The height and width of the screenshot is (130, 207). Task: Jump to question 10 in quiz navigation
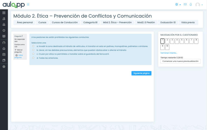[167, 47]
